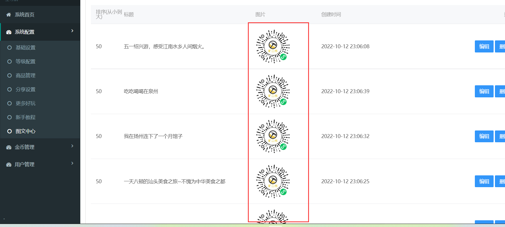Click the 创建时间 column header
505x227 pixels.
(331, 15)
